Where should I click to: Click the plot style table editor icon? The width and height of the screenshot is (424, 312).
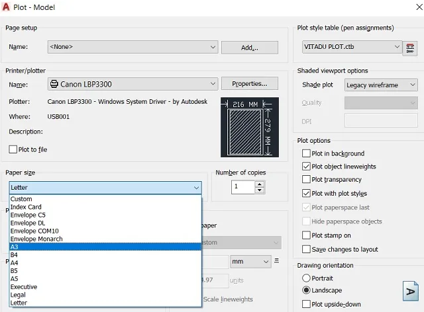(412, 48)
